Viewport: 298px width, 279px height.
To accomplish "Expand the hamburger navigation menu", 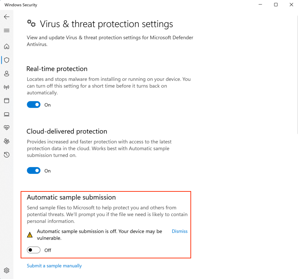I will (6, 30).
